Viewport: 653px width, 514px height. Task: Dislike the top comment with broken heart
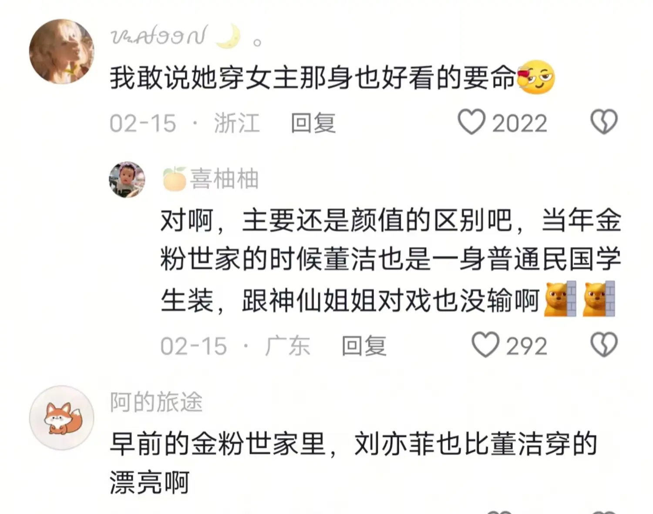point(604,122)
